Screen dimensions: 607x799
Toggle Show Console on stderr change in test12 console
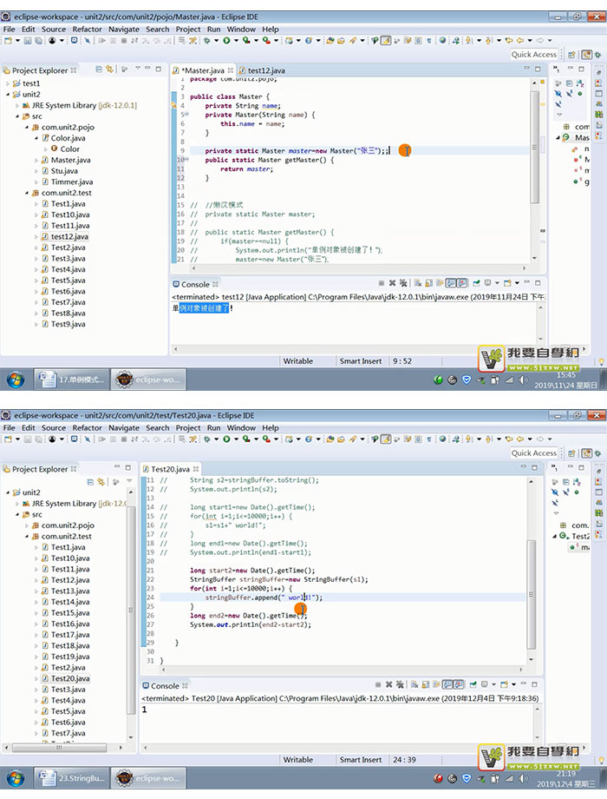pos(462,283)
